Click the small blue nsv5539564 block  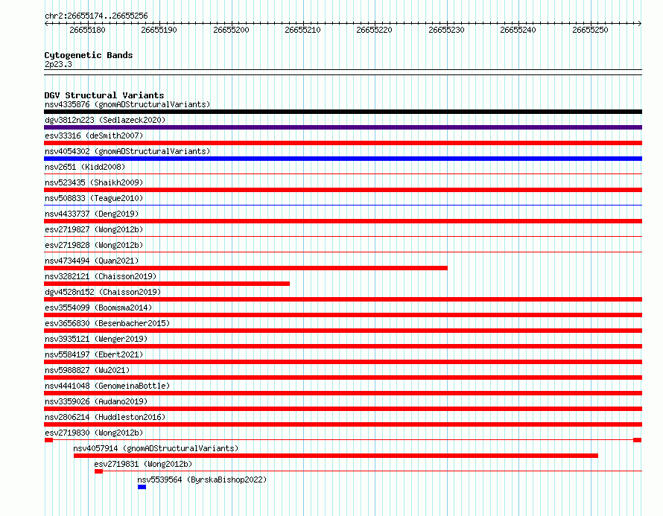(142, 487)
